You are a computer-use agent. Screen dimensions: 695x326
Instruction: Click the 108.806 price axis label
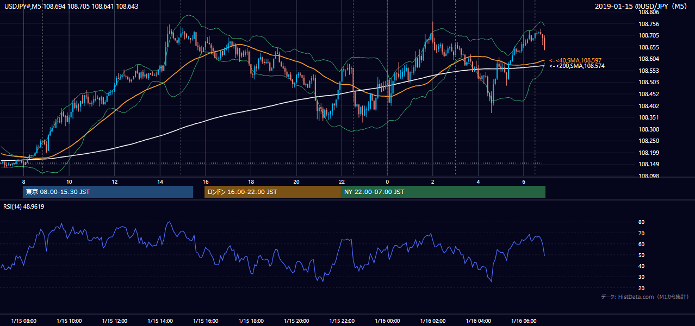(649, 12)
